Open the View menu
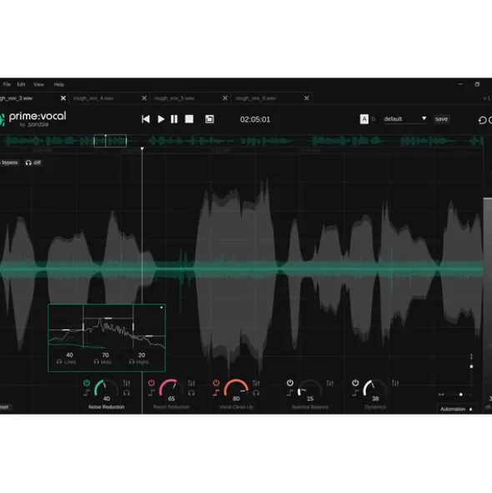492x493 pixels. click(x=38, y=84)
